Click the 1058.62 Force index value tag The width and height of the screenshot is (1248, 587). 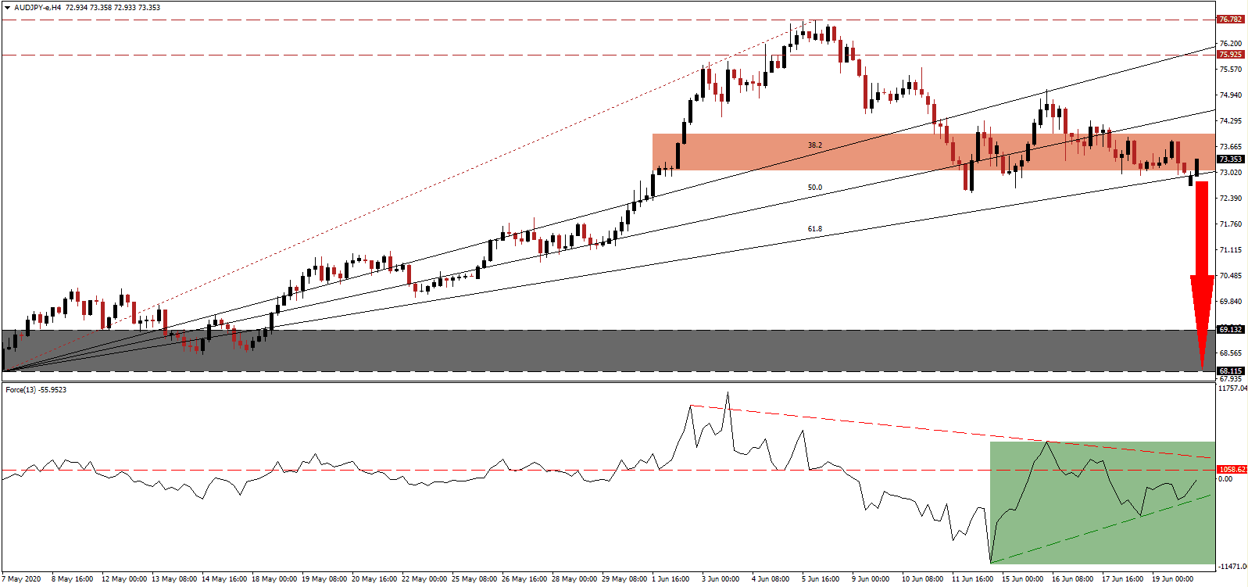[x=1232, y=470]
